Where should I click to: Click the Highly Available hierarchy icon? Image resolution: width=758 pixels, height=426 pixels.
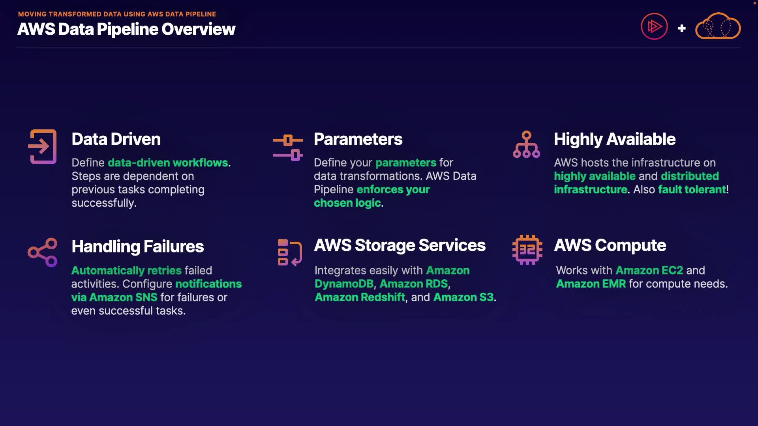pos(526,145)
